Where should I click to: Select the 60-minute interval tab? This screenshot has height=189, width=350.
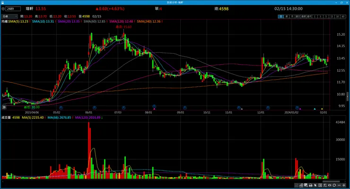pyautogui.click(x=343, y=16)
